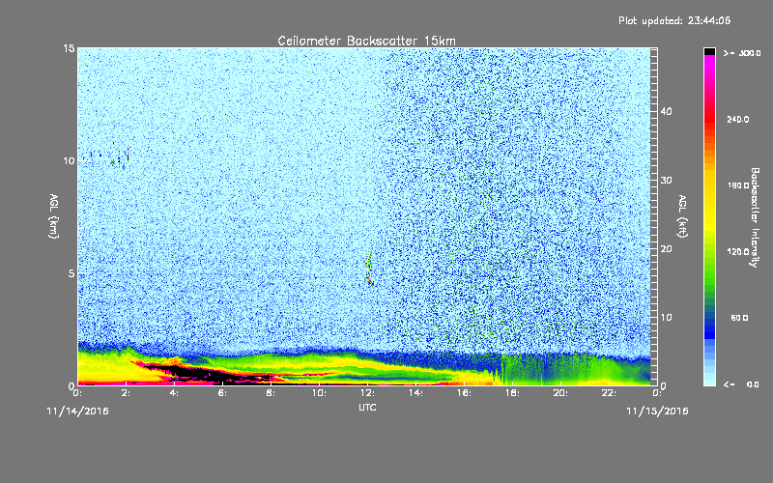Viewport: 773px width, 483px height.
Task: Click the "10:" hour tick label
Action: (319, 393)
